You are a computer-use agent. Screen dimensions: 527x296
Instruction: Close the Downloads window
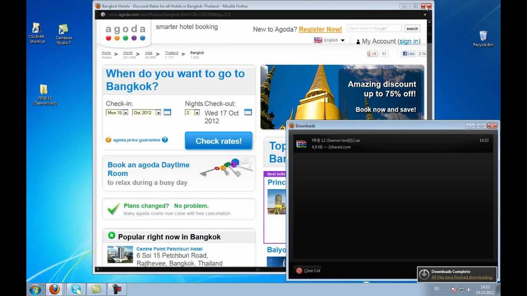[492, 126]
